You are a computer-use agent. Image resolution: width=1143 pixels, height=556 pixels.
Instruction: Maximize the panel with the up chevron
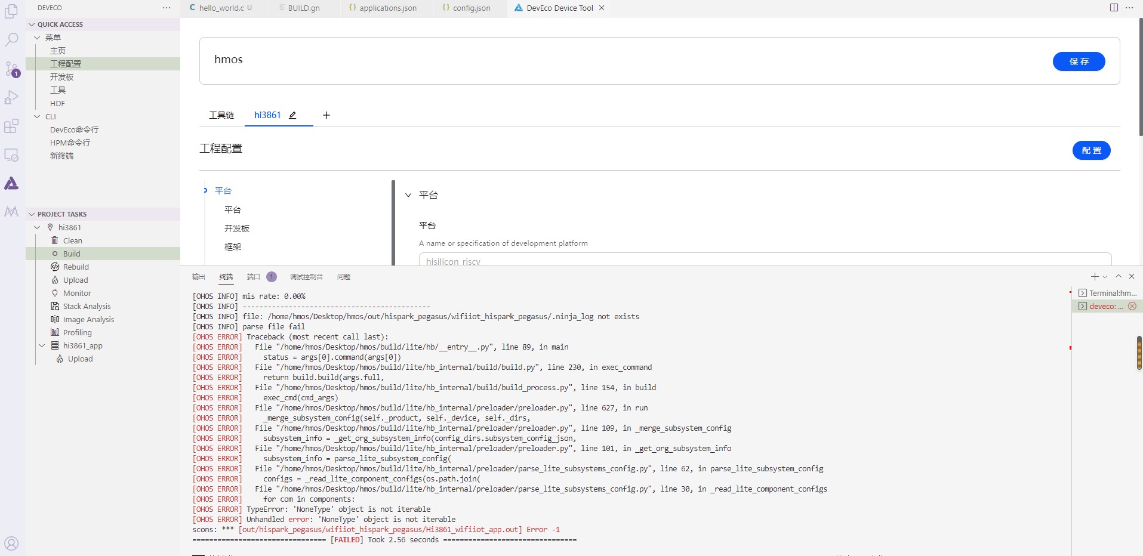[x=1119, y=276]
